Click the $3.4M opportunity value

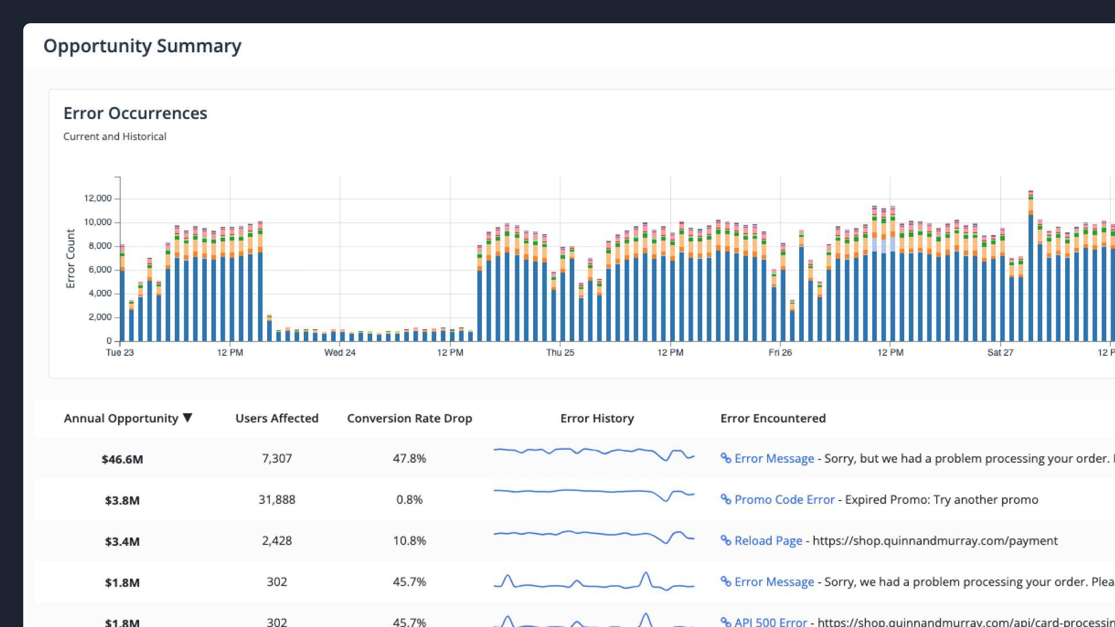click(122, 542)
